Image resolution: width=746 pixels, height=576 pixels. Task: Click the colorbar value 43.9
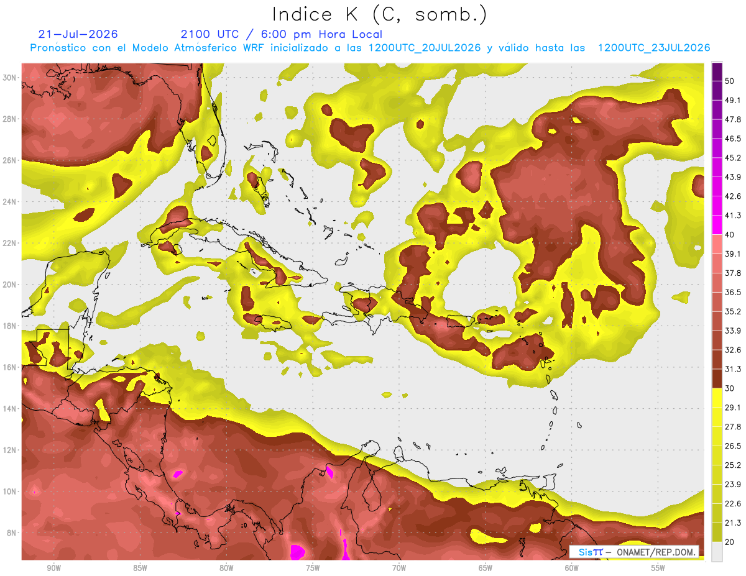point(733,177)
